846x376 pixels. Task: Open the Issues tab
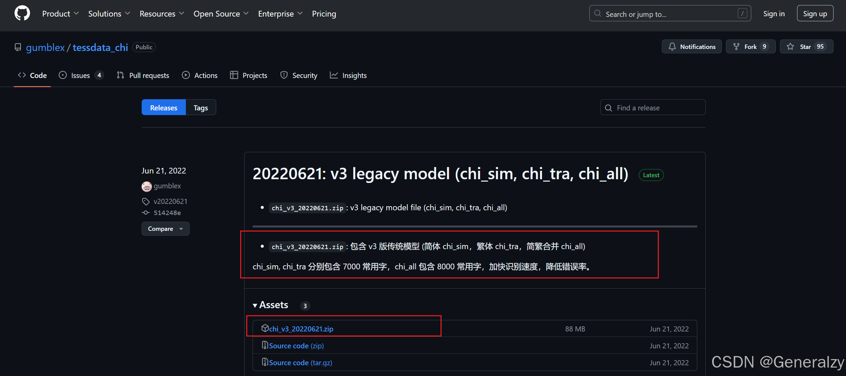[x=81, y=76]
